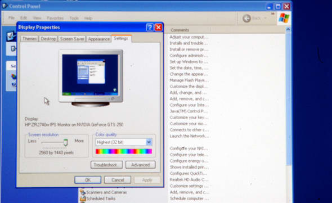Click the Back arrow icon in toolbar
332x203 pixels.
click(246, 19)
